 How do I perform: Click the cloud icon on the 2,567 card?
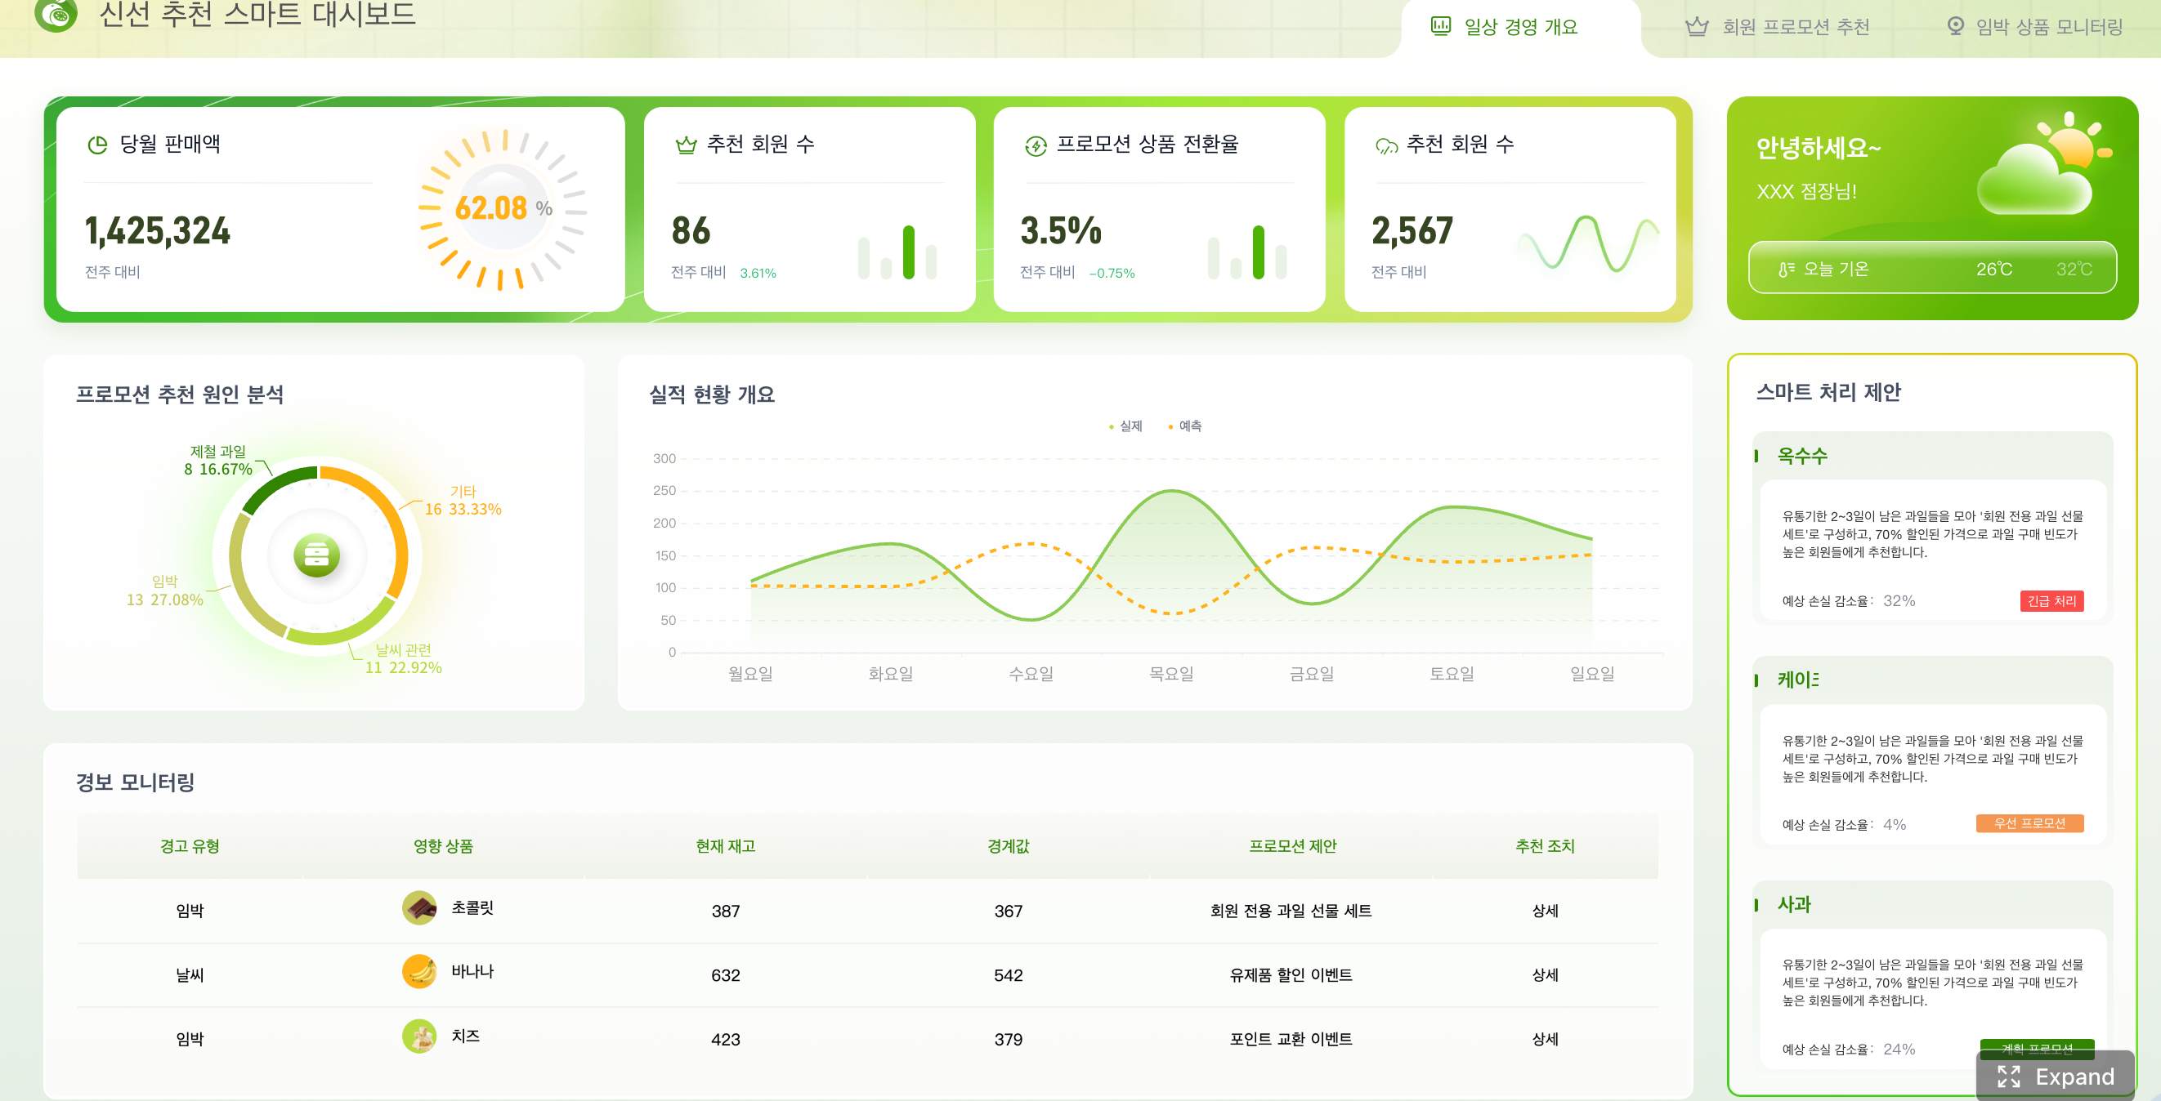1387,146
